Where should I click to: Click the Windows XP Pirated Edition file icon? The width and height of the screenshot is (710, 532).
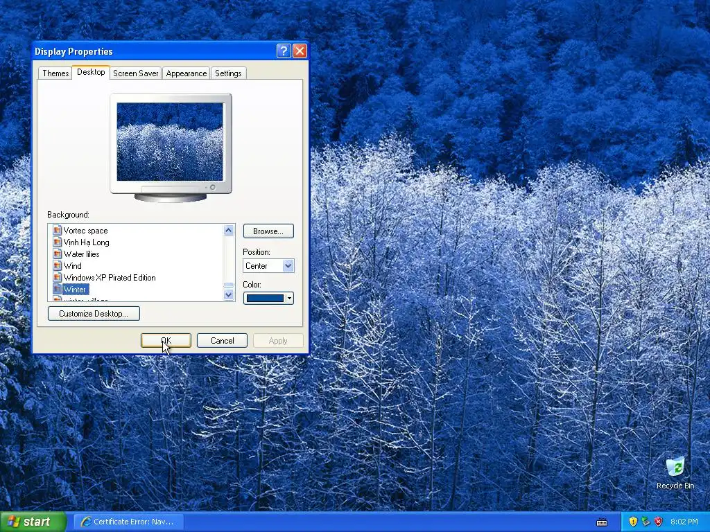coord(57,277)
